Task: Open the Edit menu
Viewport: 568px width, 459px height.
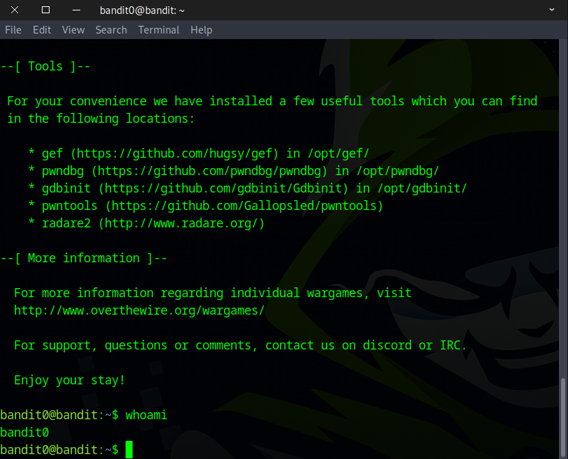Action: [x=42, y=30]
